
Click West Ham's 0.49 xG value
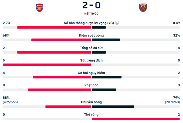coord(176,23)
